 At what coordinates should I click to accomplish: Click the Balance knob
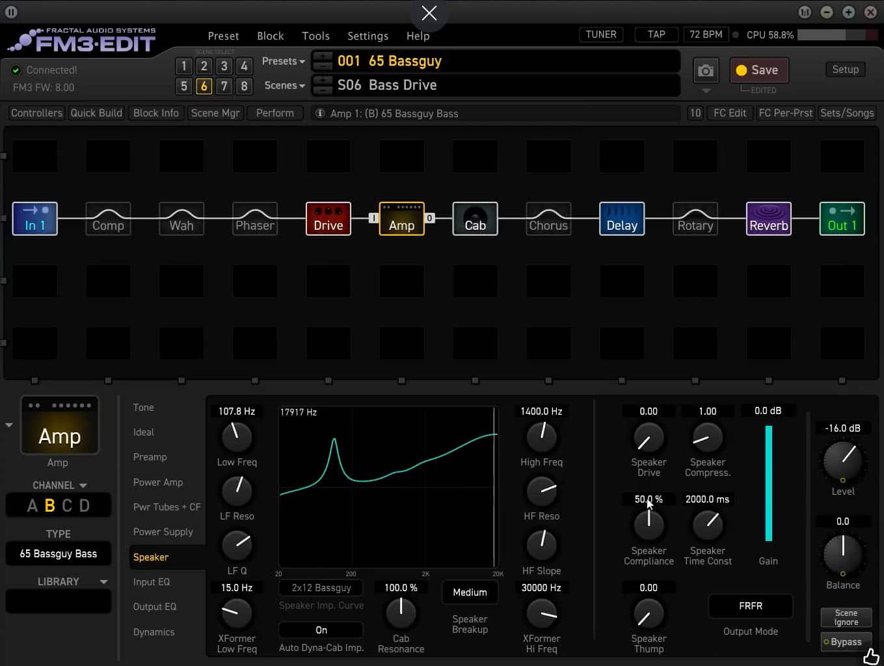point(842,554)
